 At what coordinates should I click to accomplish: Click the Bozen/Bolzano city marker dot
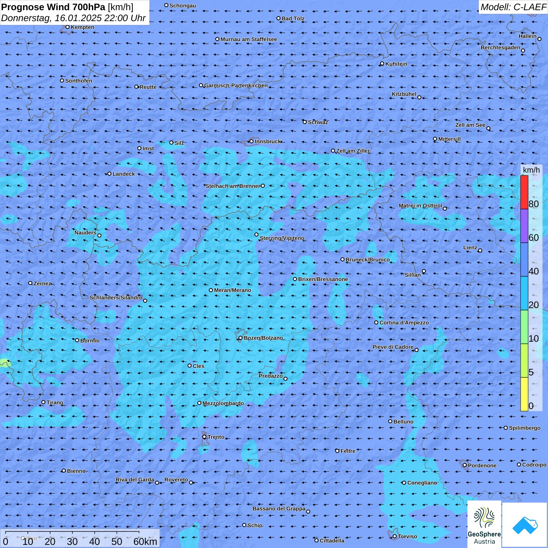click(x=240, y=338)
